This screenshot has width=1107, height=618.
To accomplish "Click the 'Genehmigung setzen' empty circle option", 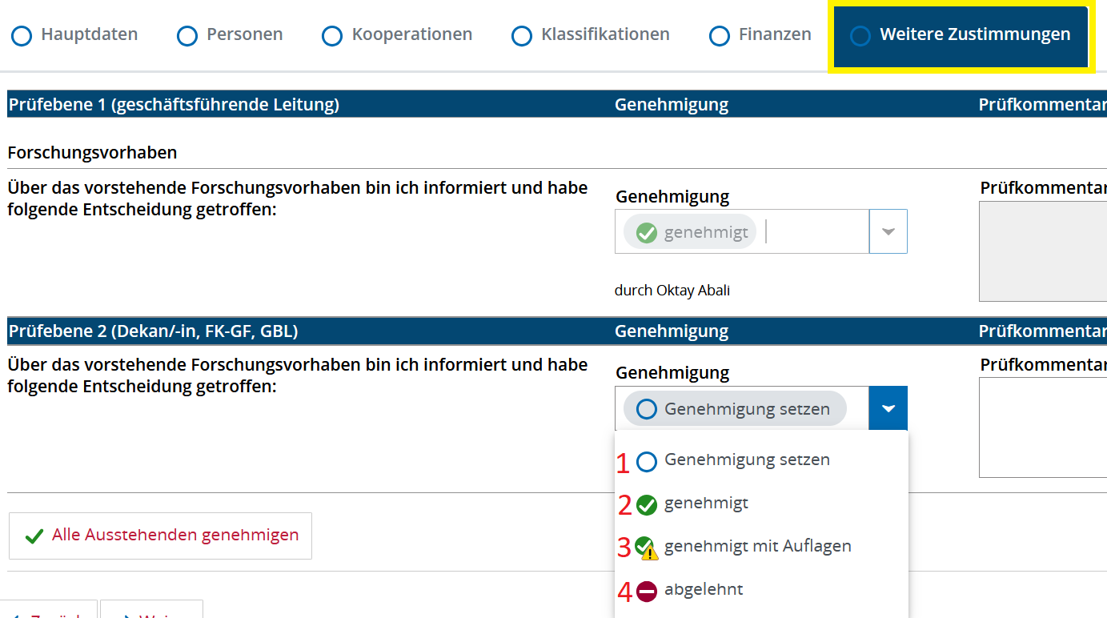I will (x=647, y=462).
